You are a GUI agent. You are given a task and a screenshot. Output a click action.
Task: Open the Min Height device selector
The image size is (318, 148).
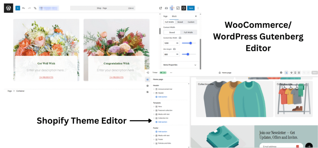[x=174, y=49]
